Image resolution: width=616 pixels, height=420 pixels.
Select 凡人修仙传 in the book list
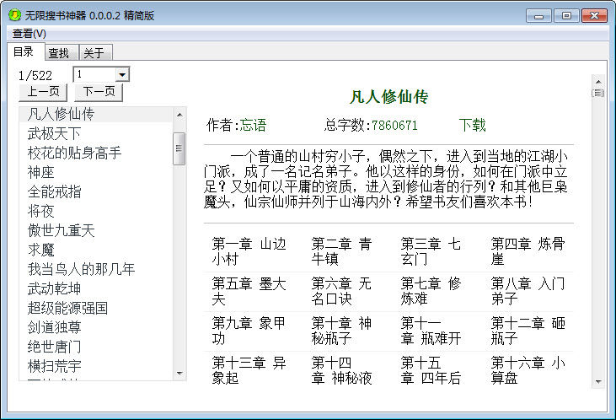(96, 114)
